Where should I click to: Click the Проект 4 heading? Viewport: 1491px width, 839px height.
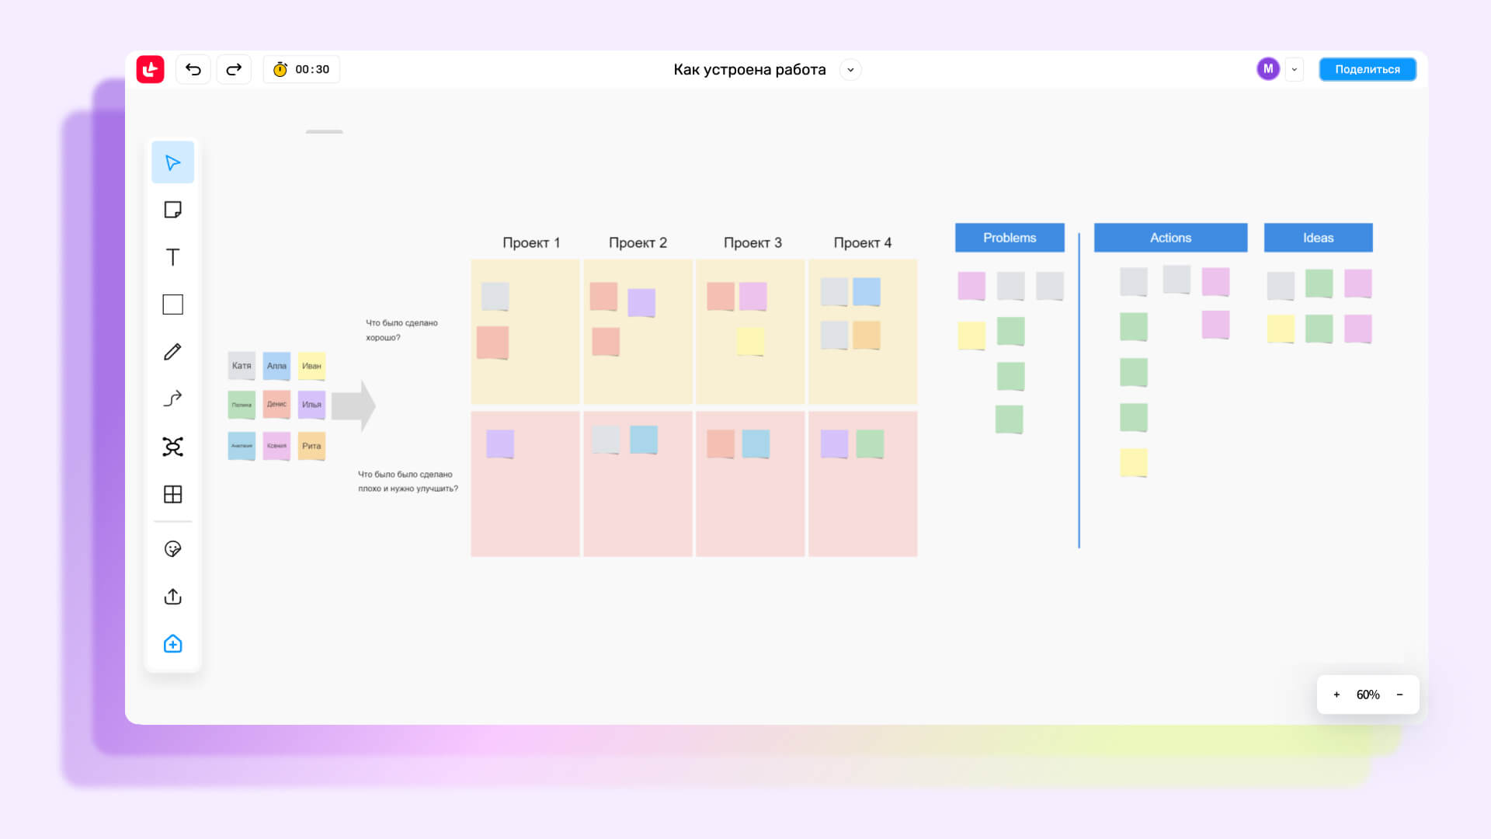click(863, 242)
